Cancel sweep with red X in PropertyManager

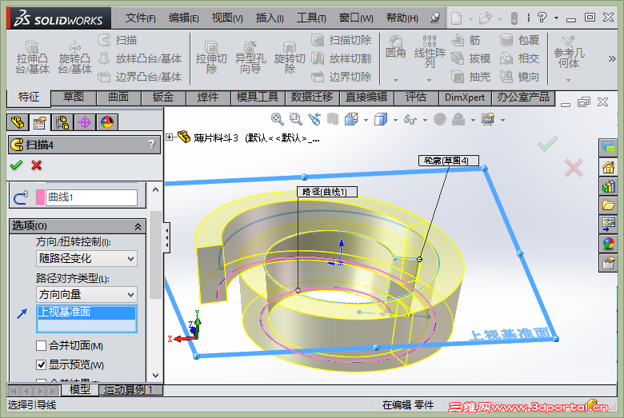(36, 165)
